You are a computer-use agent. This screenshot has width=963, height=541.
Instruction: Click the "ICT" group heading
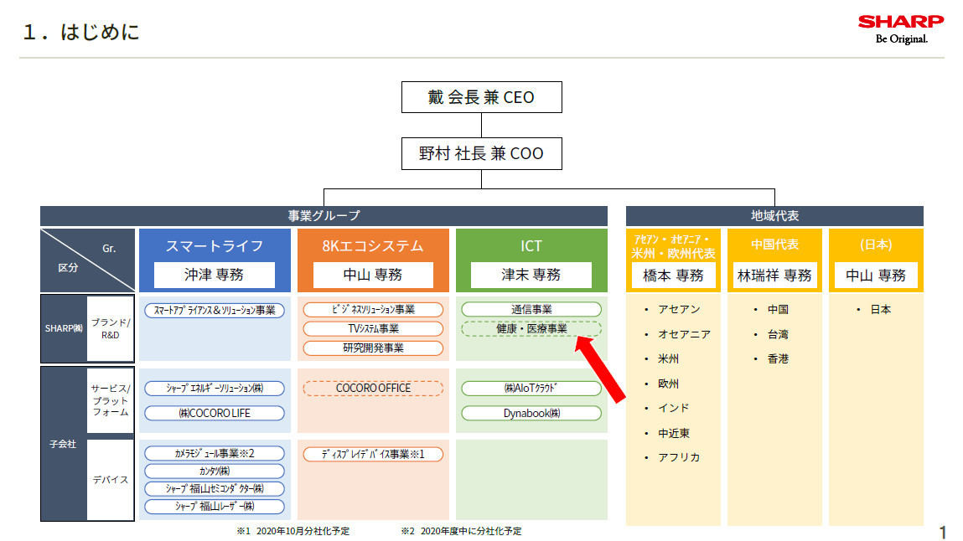[x=531, y=246]
